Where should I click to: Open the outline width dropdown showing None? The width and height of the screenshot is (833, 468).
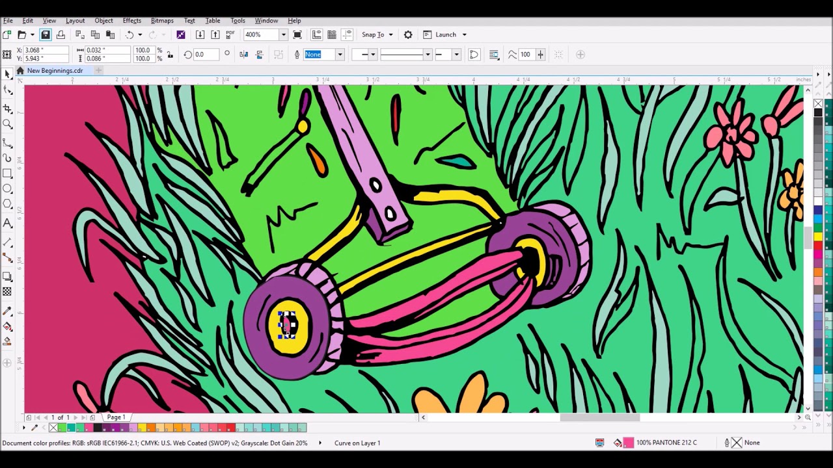click(x=339, y=55)
